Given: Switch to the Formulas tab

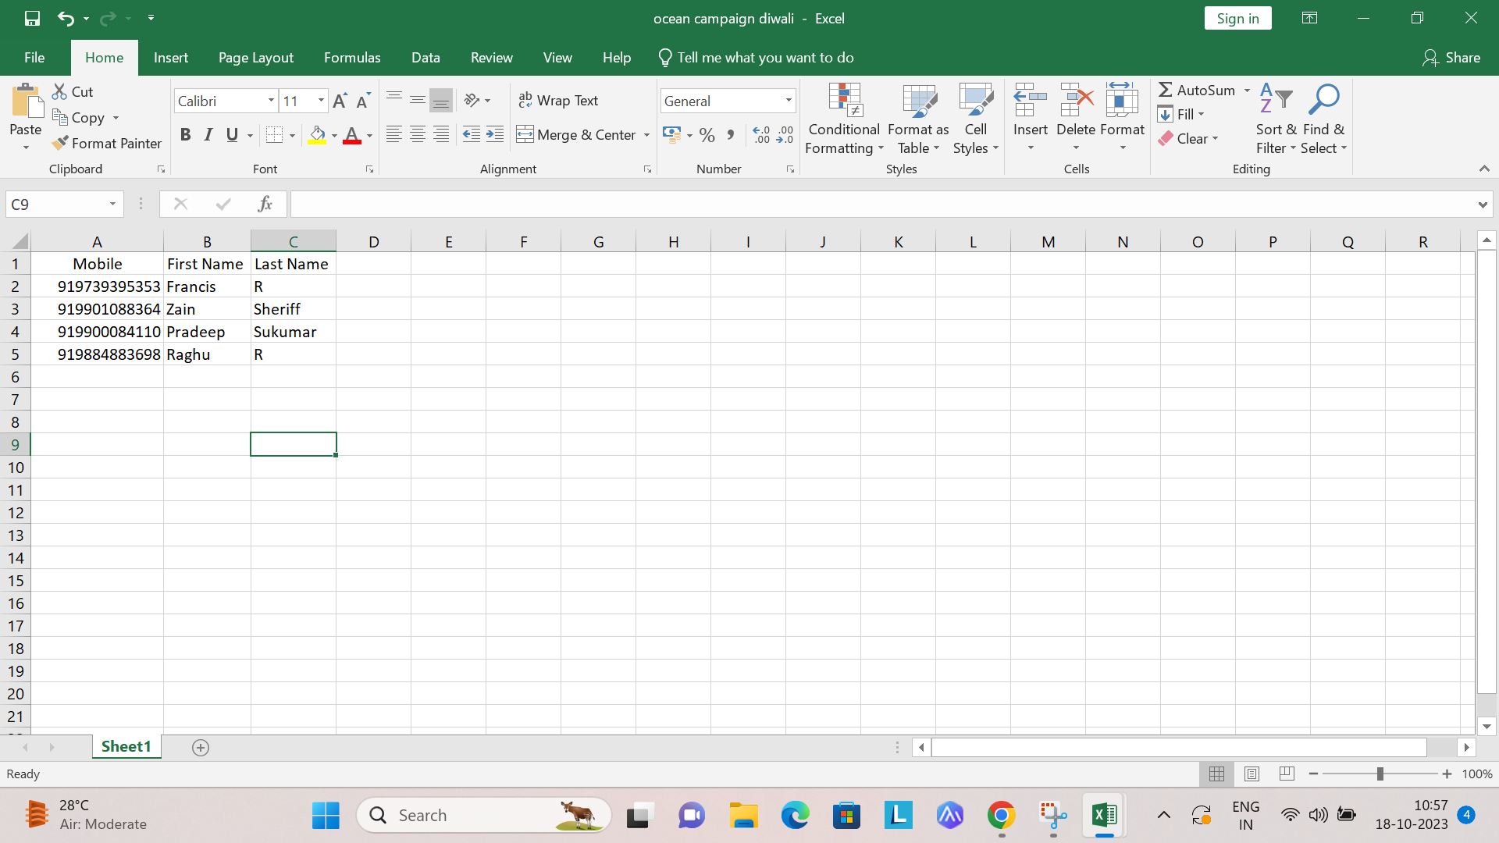Looking at the screenshot, I should 352,58.
